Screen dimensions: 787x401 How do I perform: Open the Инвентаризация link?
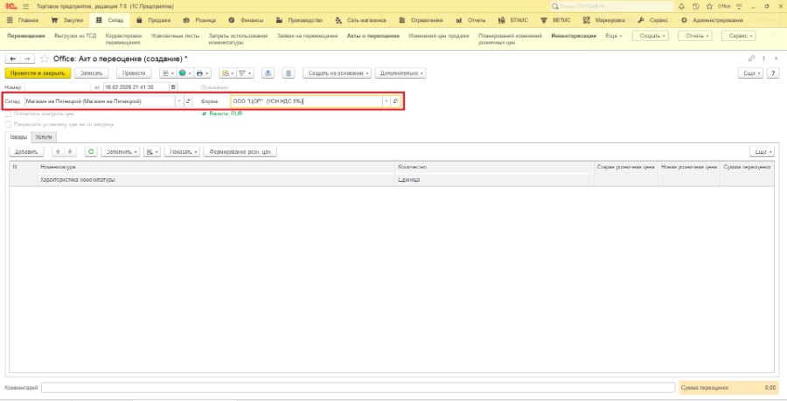click(x=574, y=36)
